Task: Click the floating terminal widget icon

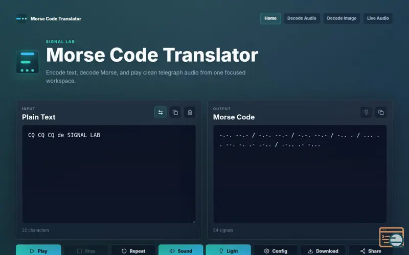Action: point(392,237)
